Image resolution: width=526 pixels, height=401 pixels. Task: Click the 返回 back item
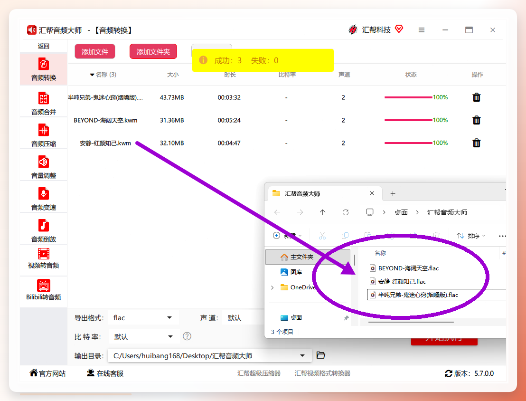point(44,46)
